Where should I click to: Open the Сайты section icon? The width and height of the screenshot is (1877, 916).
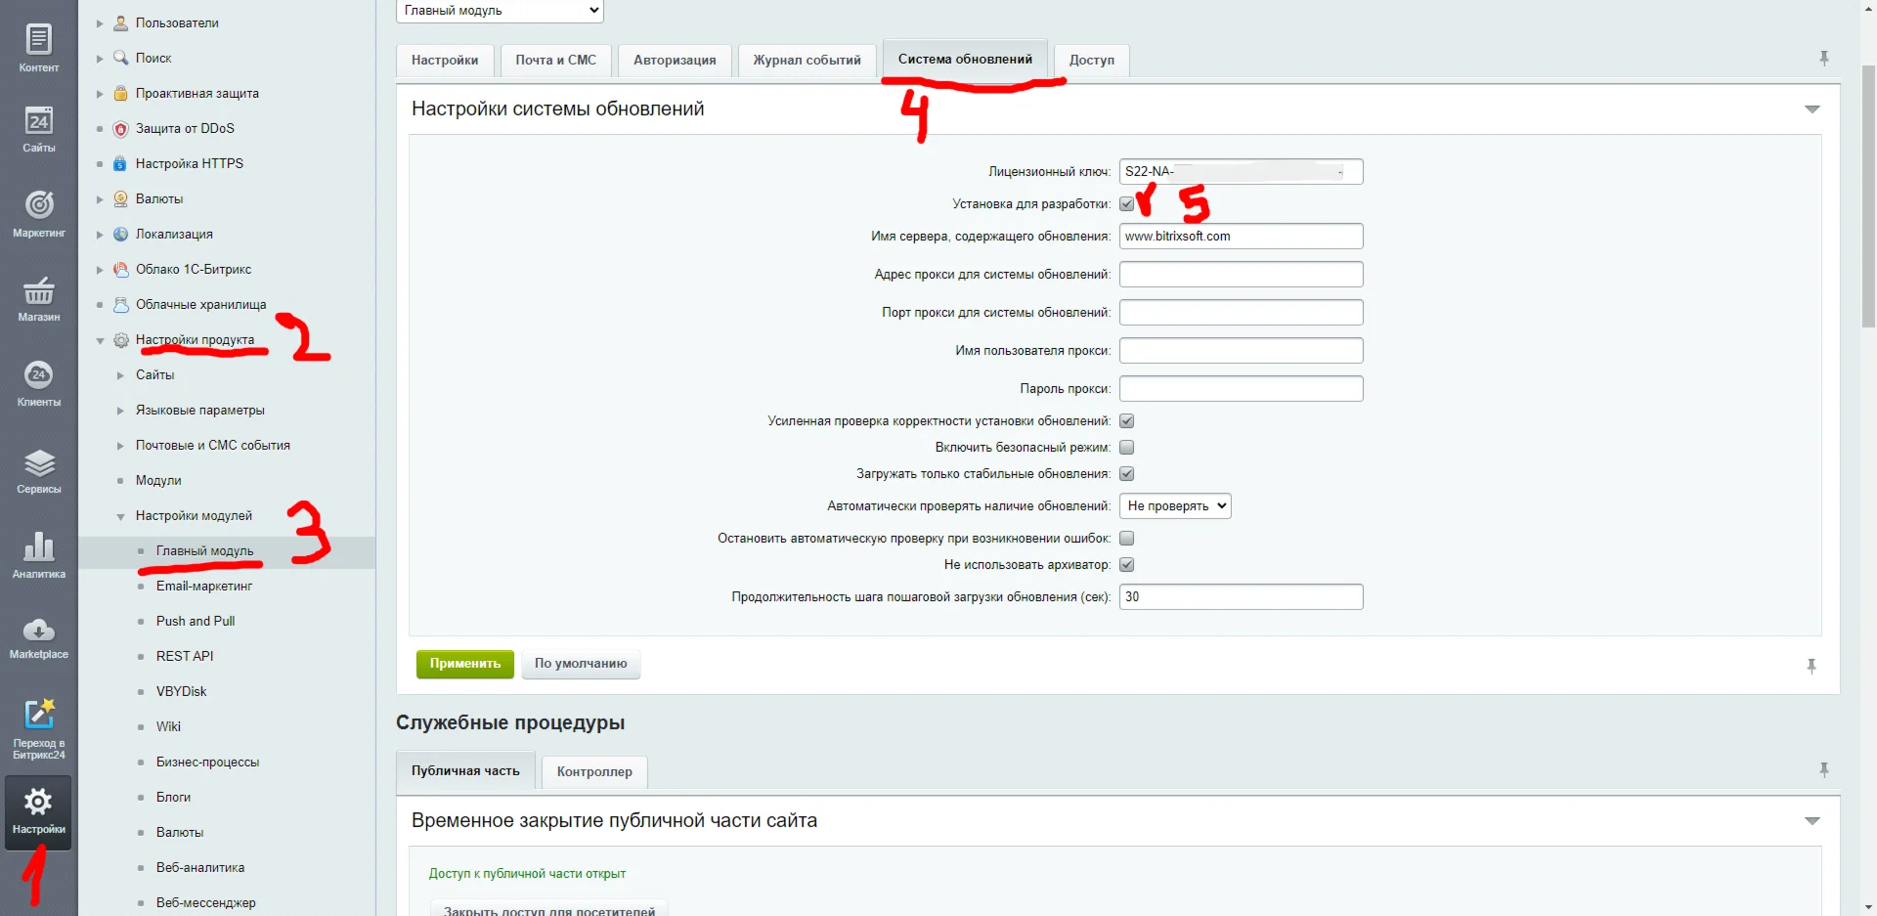pyautogui.click(x=39, y=121)
